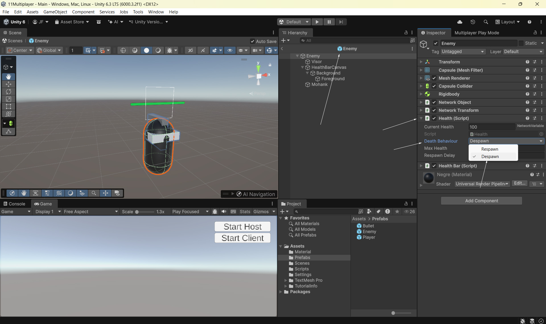Switch to the Multiplayer Play Mode tab

[477, 33]
